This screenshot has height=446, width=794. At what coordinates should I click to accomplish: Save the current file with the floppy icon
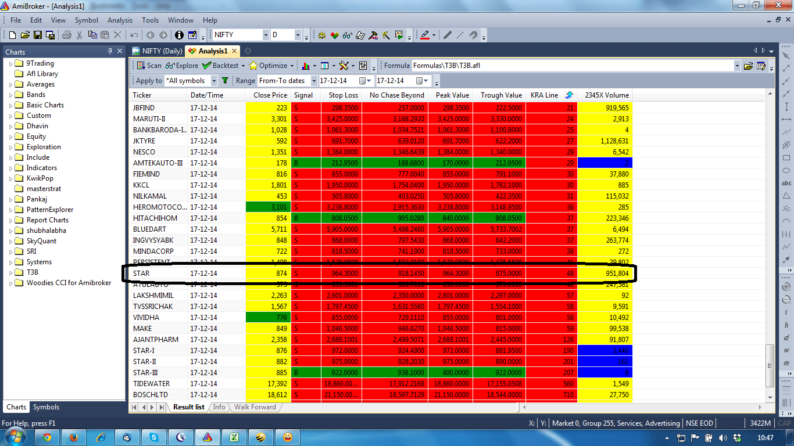pyautogui.click(x=38, y=35)
